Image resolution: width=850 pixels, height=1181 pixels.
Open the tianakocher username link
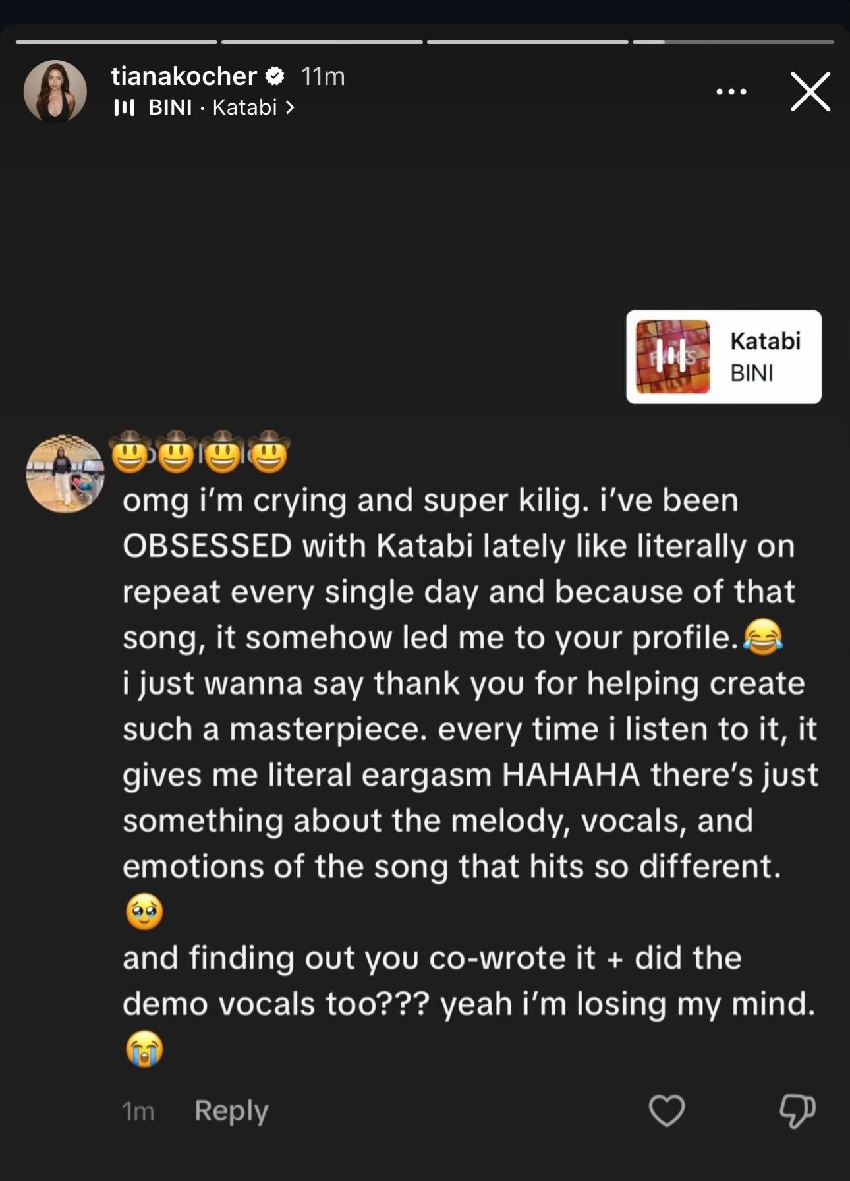coord(184,76)
